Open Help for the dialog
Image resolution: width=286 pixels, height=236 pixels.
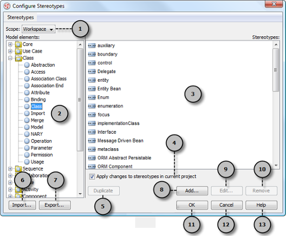[261, 205]
